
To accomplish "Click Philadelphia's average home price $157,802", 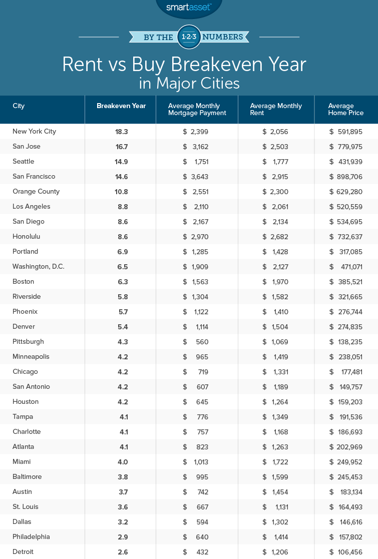I will 346,537.
